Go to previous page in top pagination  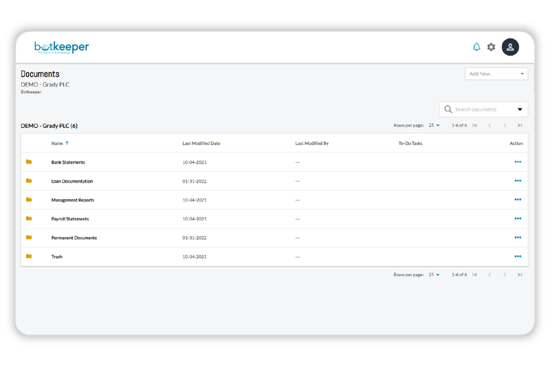(x=489, y=126)
